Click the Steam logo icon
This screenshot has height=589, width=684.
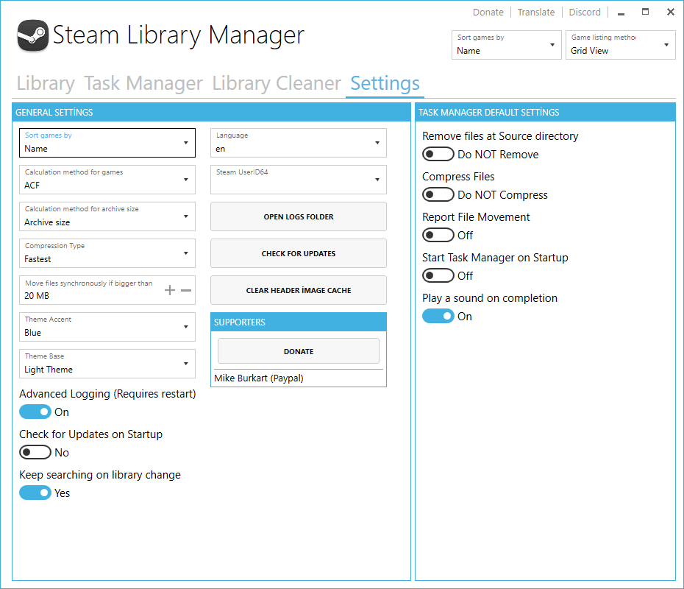click(32, 35)
